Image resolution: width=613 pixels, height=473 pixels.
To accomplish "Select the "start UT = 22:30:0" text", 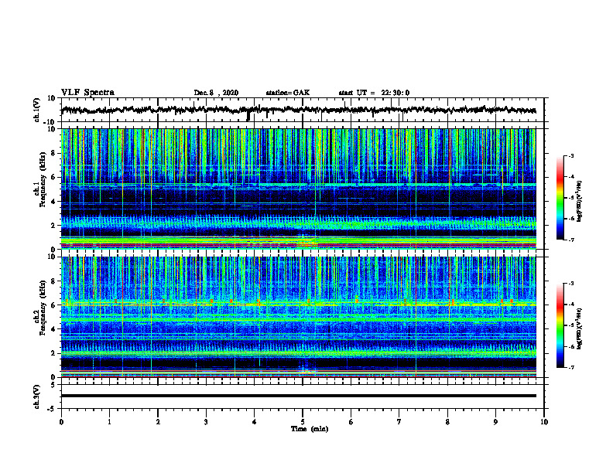I will pyautogui.click(x=374, y=93).
